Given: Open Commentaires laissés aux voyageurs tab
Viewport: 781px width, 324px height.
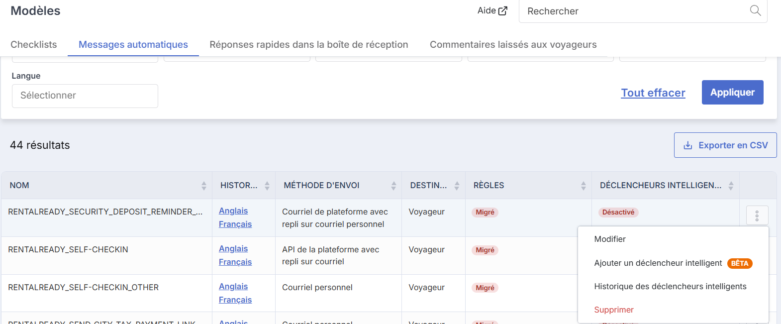Looking at the screenshot, I should pyautogui.click(x=513, y=44).
